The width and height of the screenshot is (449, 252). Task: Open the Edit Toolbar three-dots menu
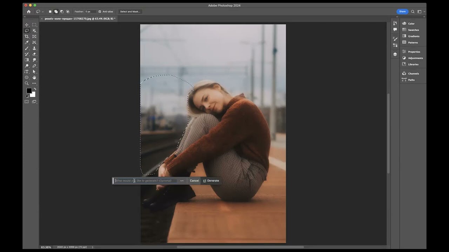click(x=34, y=83)
